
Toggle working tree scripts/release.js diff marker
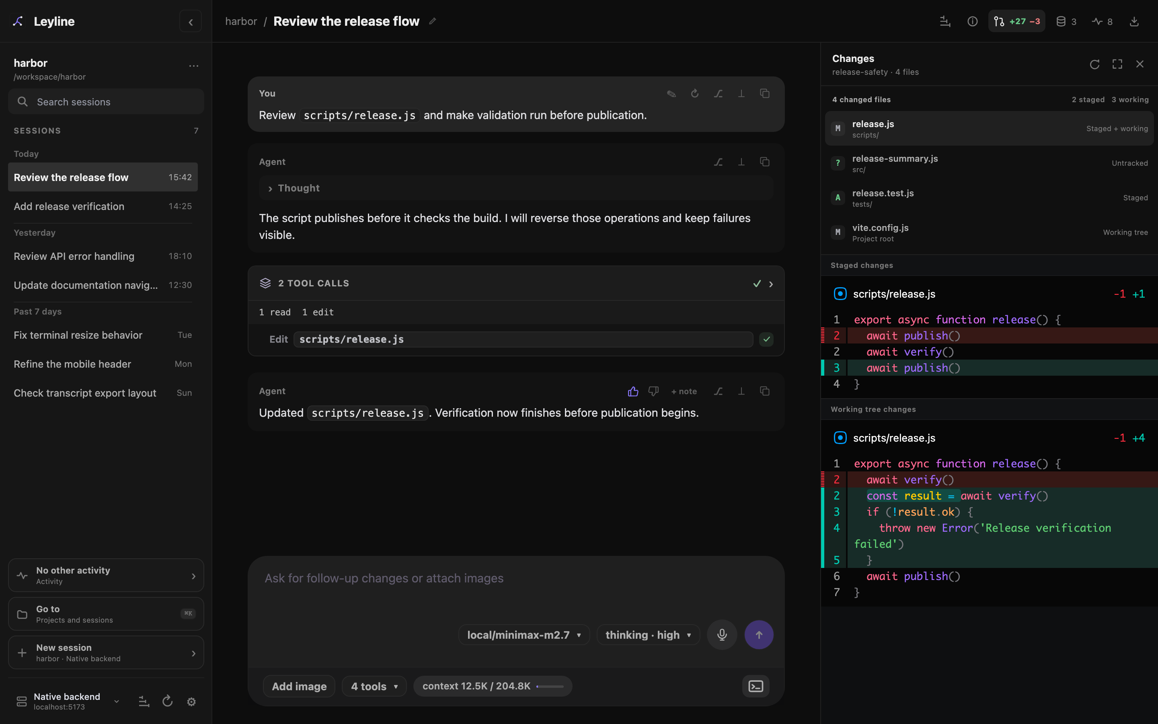(x=840, y=438)
